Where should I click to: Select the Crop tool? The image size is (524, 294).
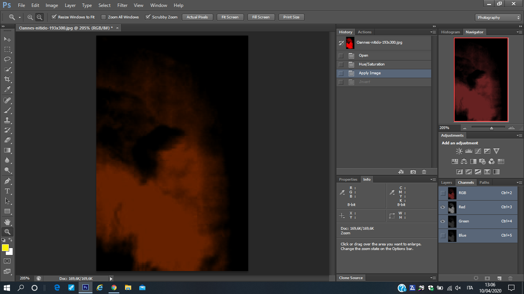pos(7,79)
